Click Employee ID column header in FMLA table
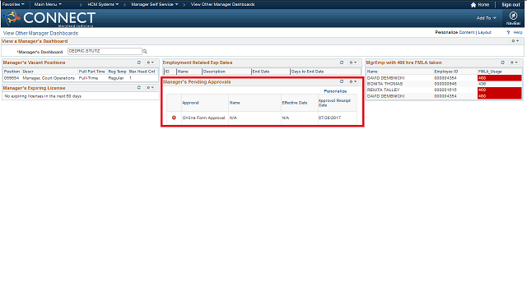 click(446, 72)
